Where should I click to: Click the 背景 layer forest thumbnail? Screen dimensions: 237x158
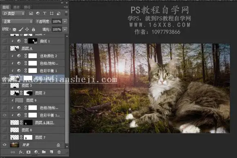tap(15, 145)
